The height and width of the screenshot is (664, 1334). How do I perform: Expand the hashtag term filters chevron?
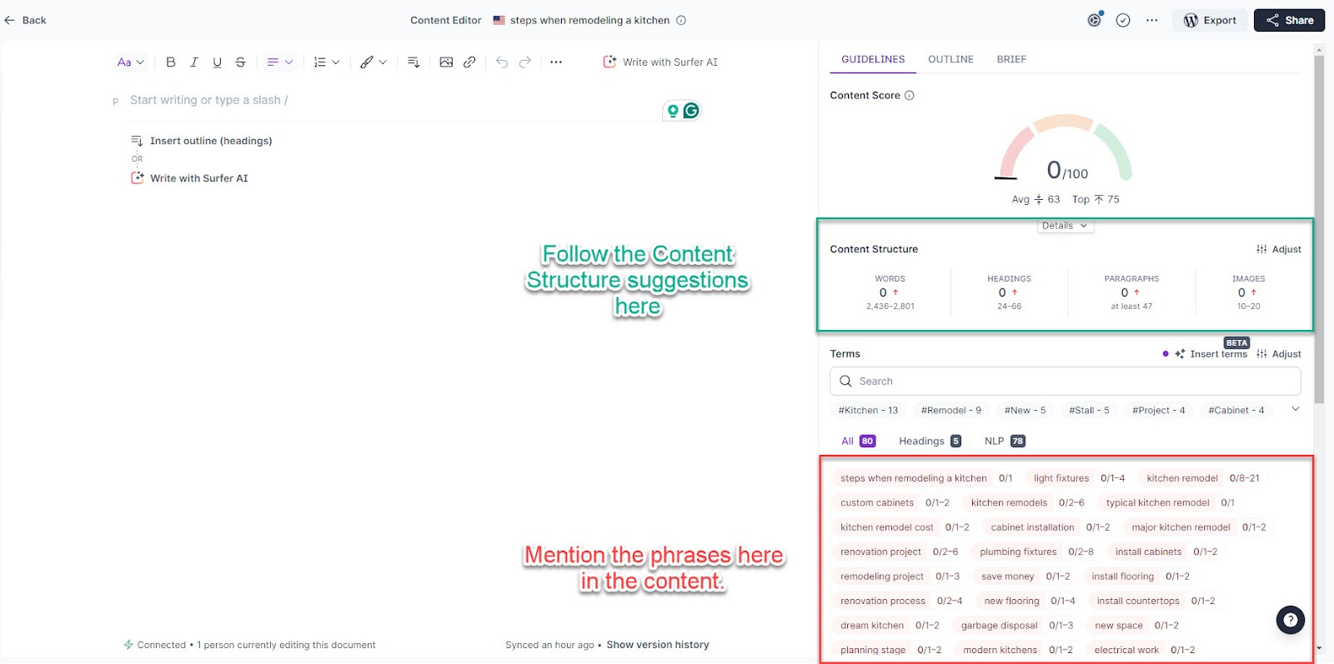pyautogui.click(x=1295, y=409)
